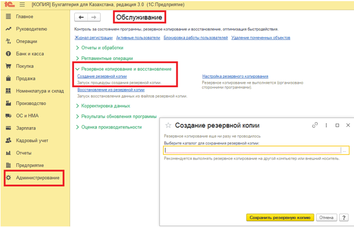Viewport: 354px width, 227px height.
Task: Close the Создание резервной копии dialog
Action: coord(348,125)
